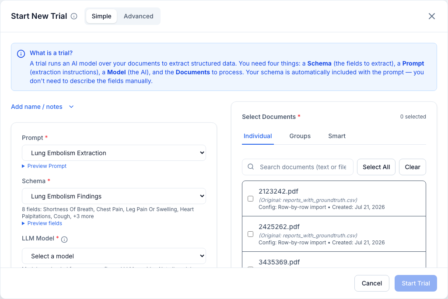Click the Select All button
Screen dimensions: 448x299
[x=376, y=167]
